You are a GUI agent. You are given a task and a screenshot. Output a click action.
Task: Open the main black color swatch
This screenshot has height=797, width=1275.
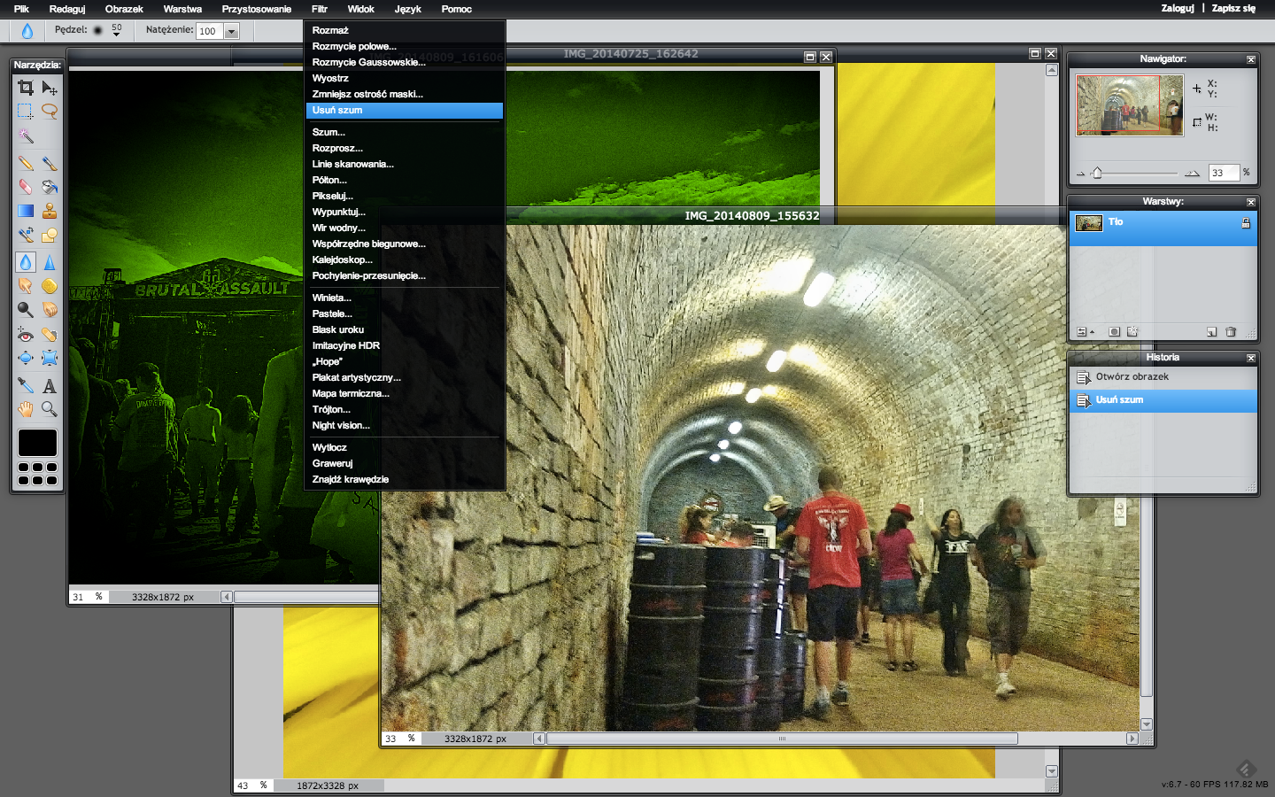pyautogui.click(x=37, y=443)
